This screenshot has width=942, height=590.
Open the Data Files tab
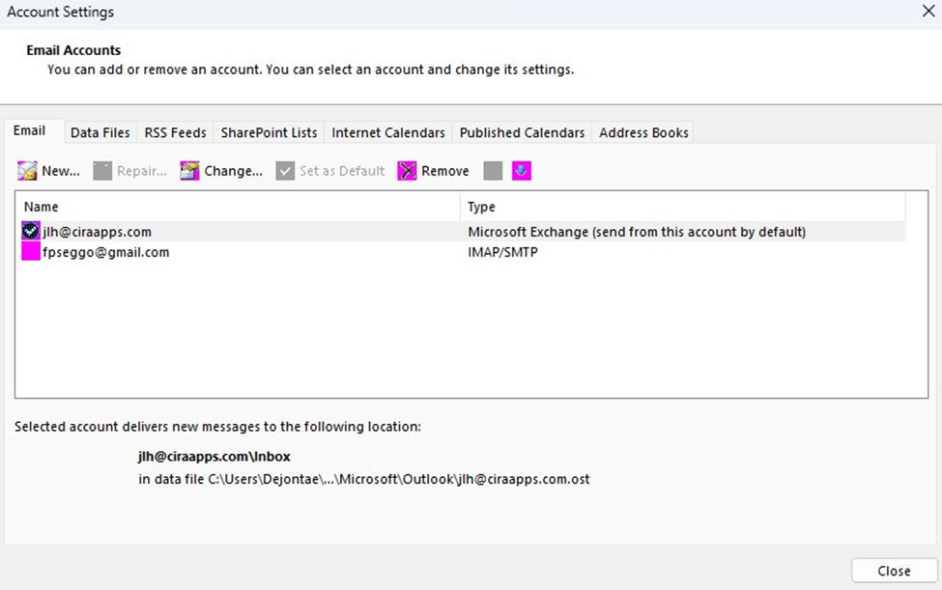pos(100,132)
